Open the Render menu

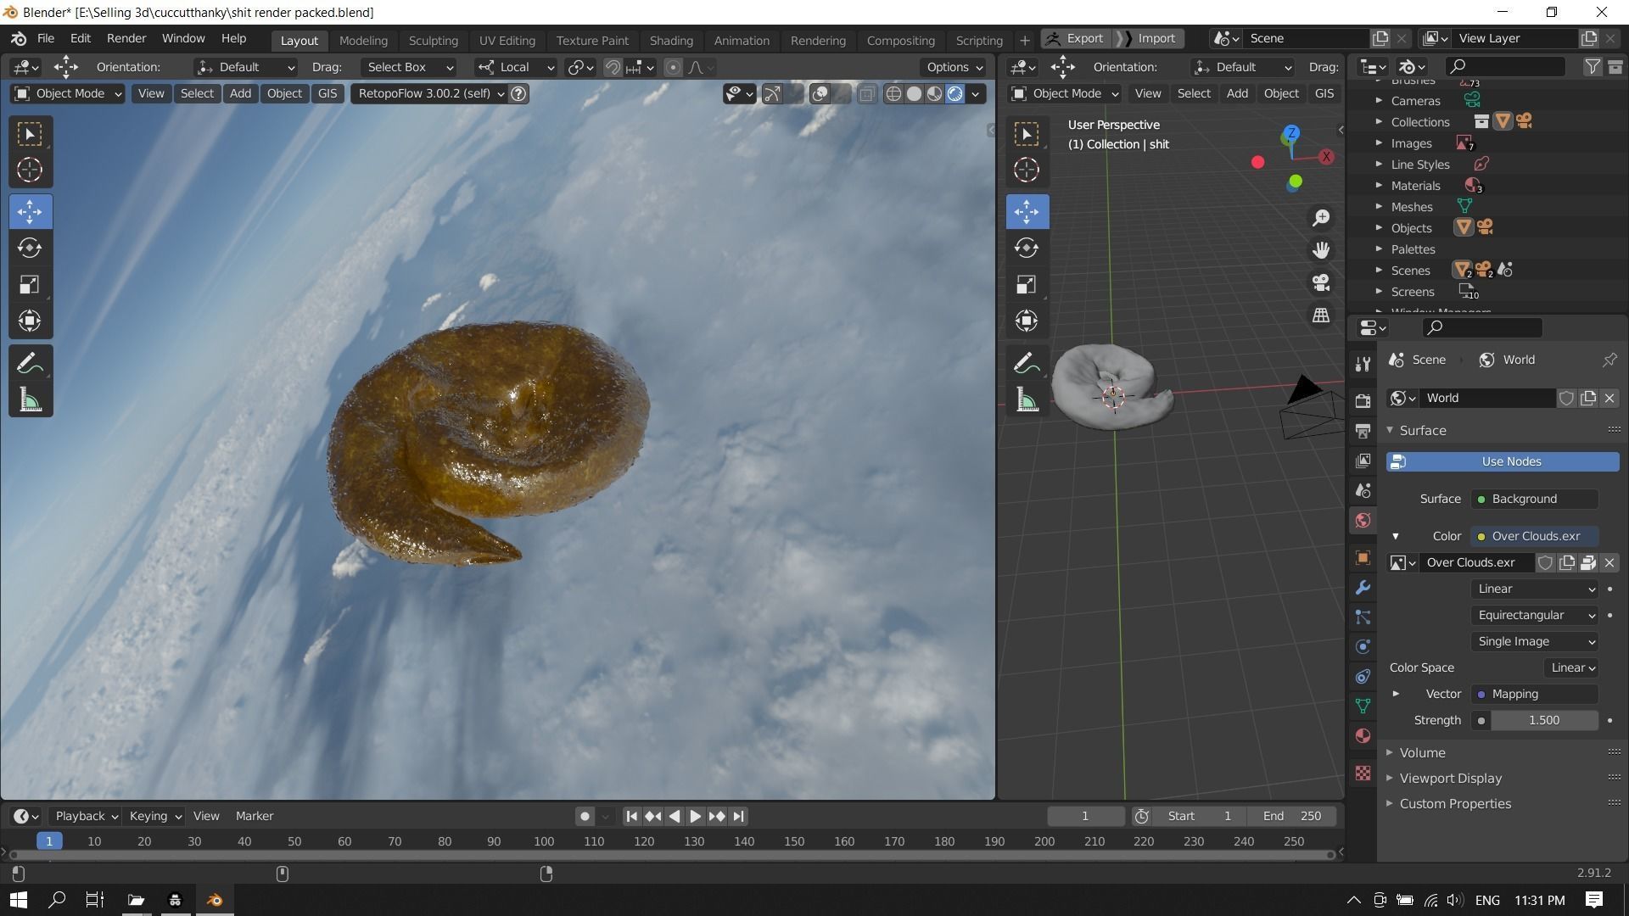pos(126,39)
